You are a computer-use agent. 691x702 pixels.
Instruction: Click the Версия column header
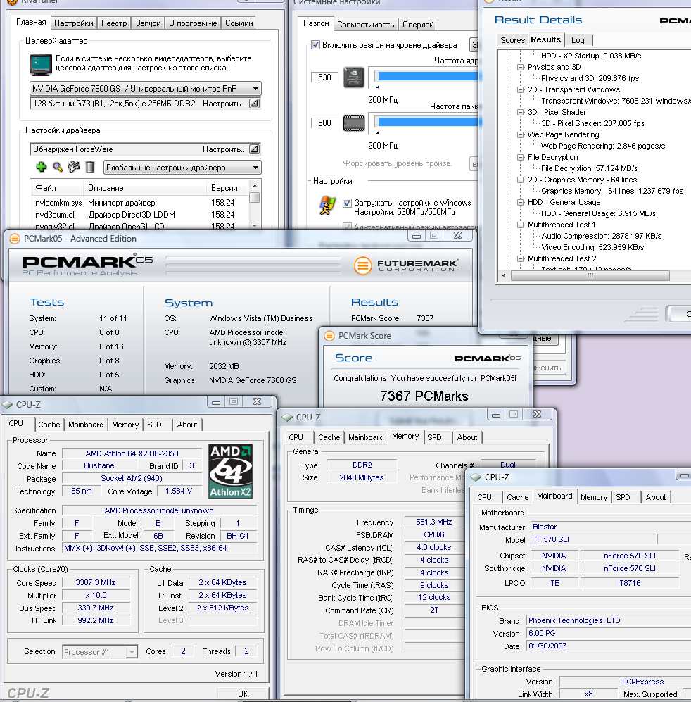coord(227,188)
